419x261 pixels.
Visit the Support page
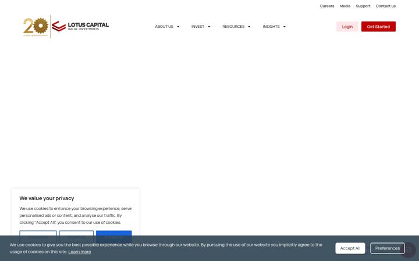(x=363, y=6)
